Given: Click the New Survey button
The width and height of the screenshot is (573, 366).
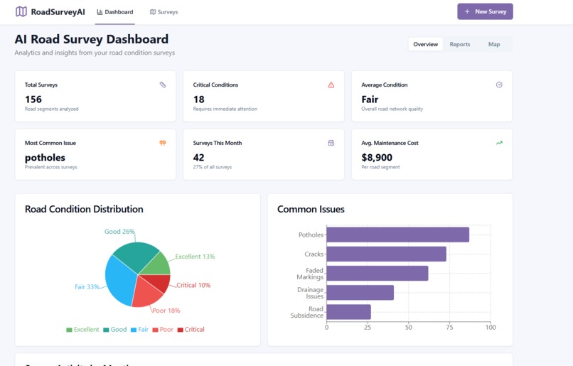Looking at the screenshot, I should [485, 11].
